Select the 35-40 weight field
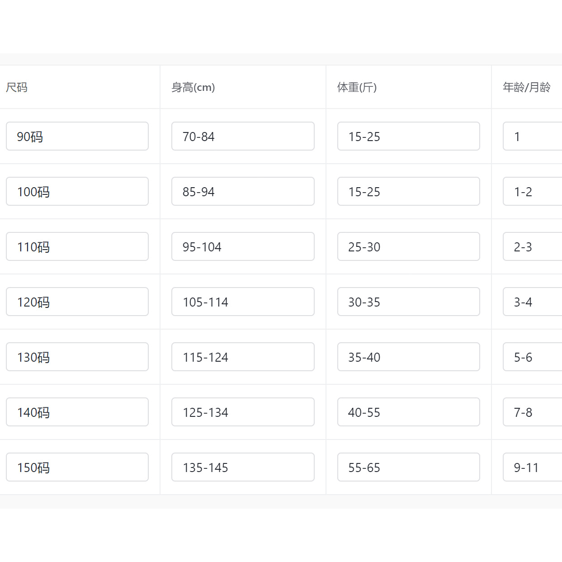This screenshot has width=562, height=562. pos(408,357)
